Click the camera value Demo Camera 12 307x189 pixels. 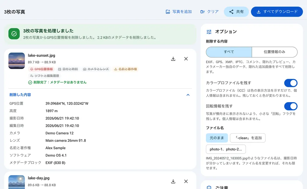click(59, 133)
